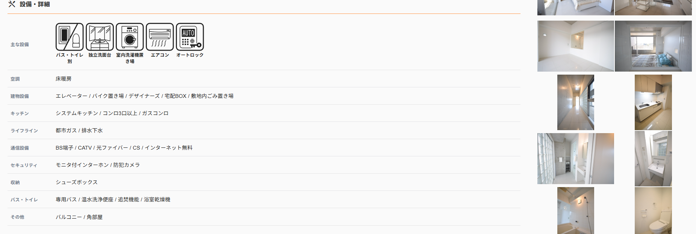Open the balcony-view room photo with blue cushions
Viewport: 696px width, 234px height.
653,46
